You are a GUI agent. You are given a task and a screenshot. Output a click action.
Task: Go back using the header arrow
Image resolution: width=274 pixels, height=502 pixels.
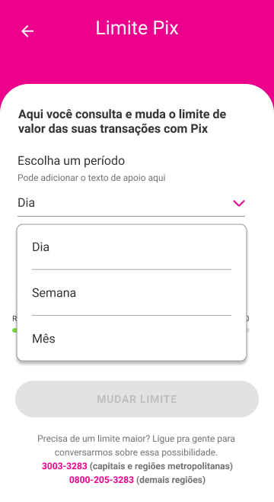[27, 31]
